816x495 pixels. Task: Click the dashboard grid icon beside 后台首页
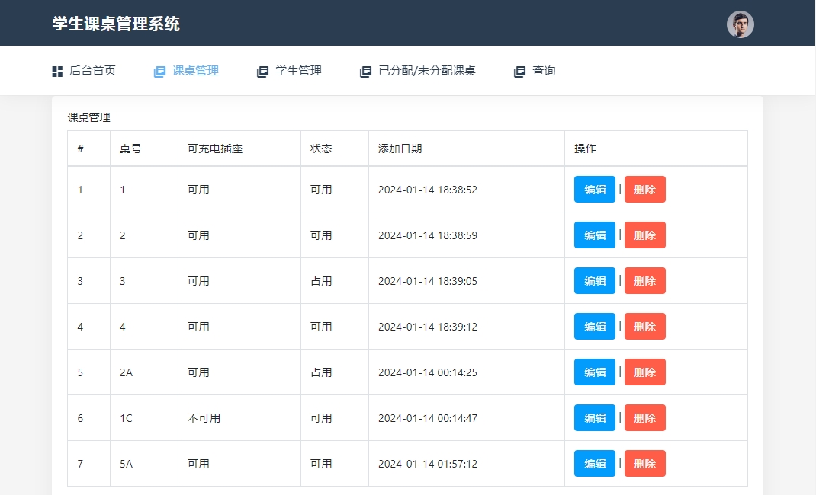click(57, 72)
